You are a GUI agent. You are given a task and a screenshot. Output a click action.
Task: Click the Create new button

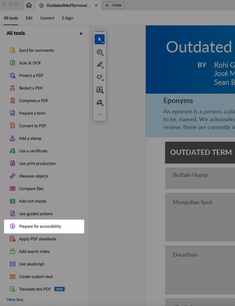coord(113,5)
